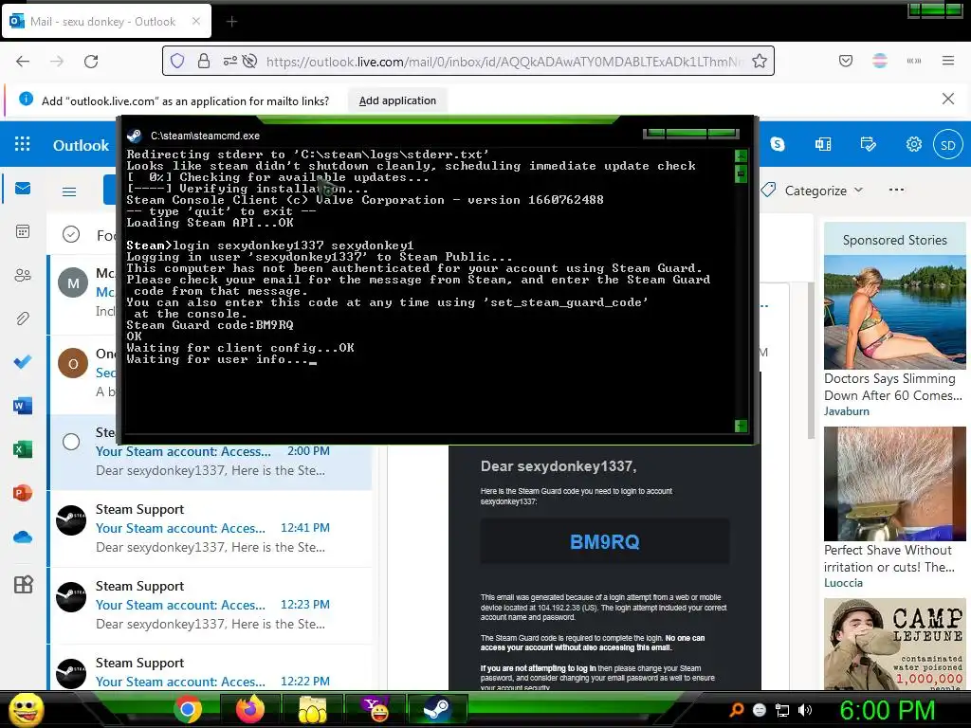Viewport: 971px width, 728px height.
Task: Dismiss the mailto notification bar
Action: click(x=948, y=99)
